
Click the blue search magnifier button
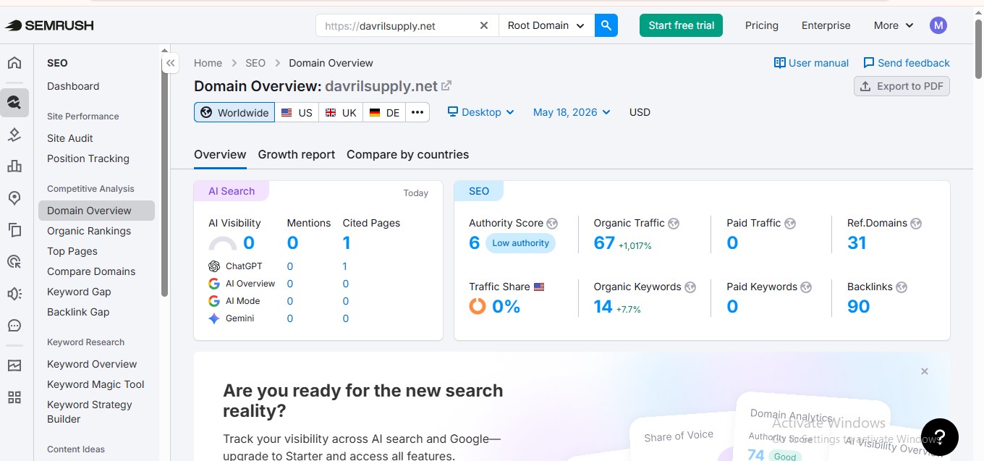[x=606, y=25]
